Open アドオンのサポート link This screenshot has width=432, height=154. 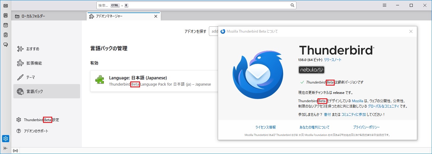tap(36, 131)
